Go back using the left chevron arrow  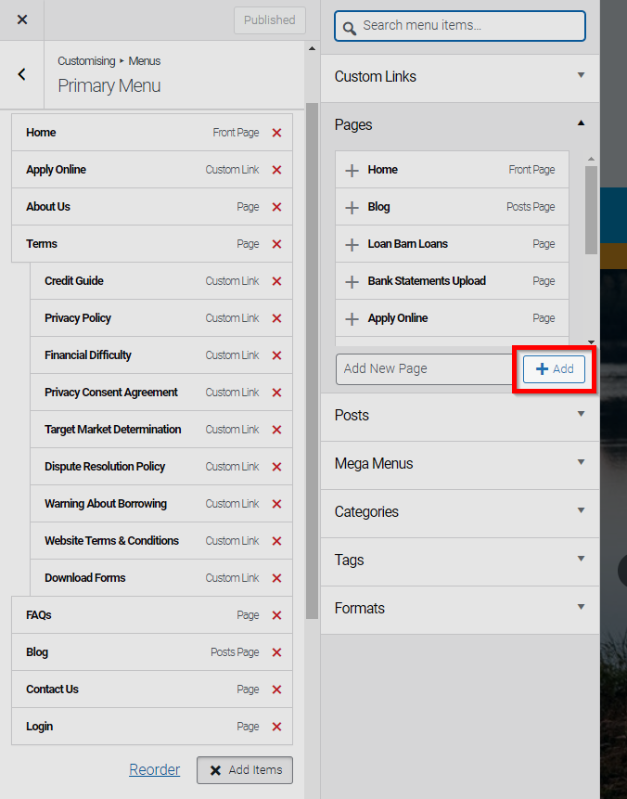click(x=22, y=74)
